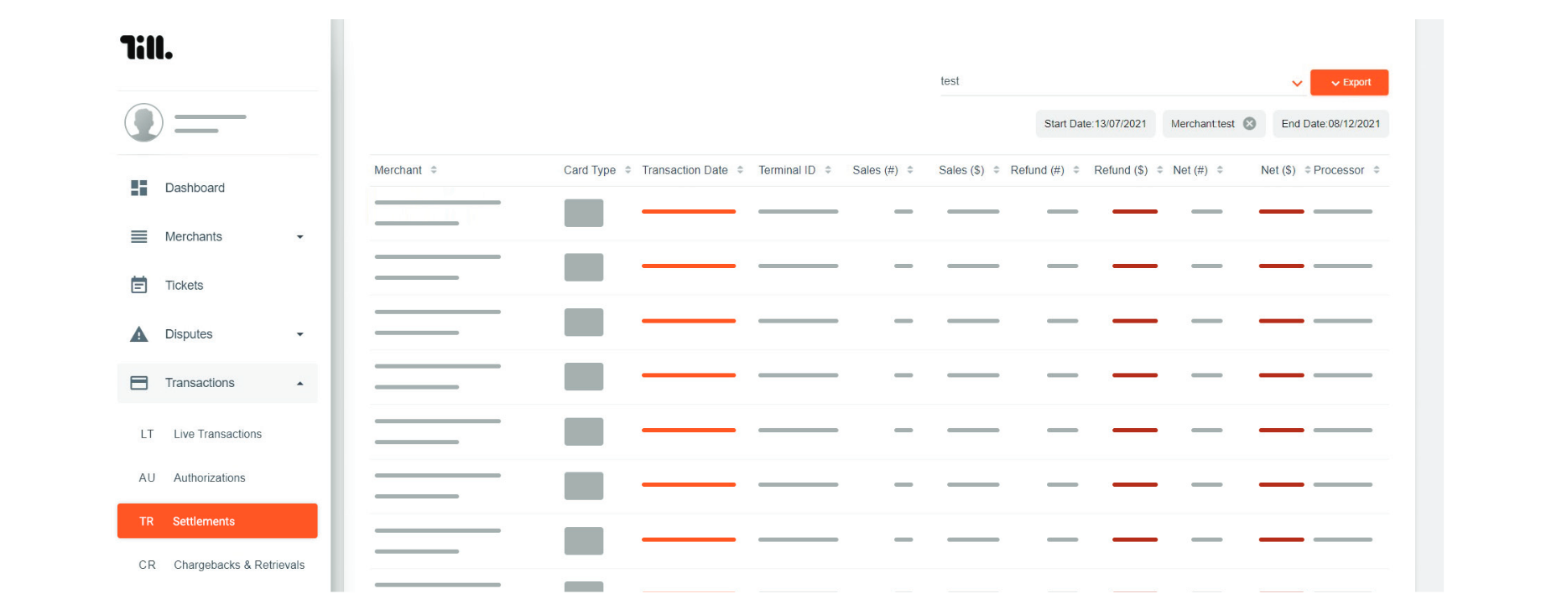Click the Till logo
Image resolution: width=1562 pixels, height=599 pixels.
click(146, 48)
